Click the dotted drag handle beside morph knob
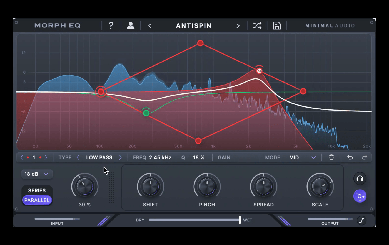Screen dimensions: 389x245 [111, 187]
